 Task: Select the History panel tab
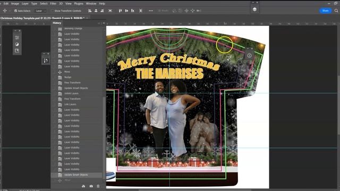pos(57,23)
